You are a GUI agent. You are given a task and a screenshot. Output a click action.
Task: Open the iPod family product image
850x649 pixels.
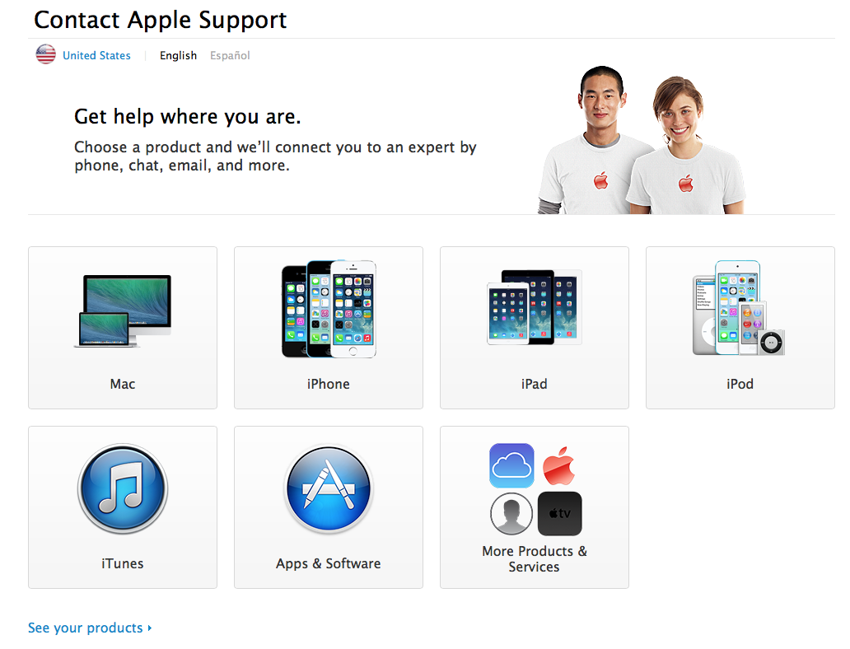[738, 308]
